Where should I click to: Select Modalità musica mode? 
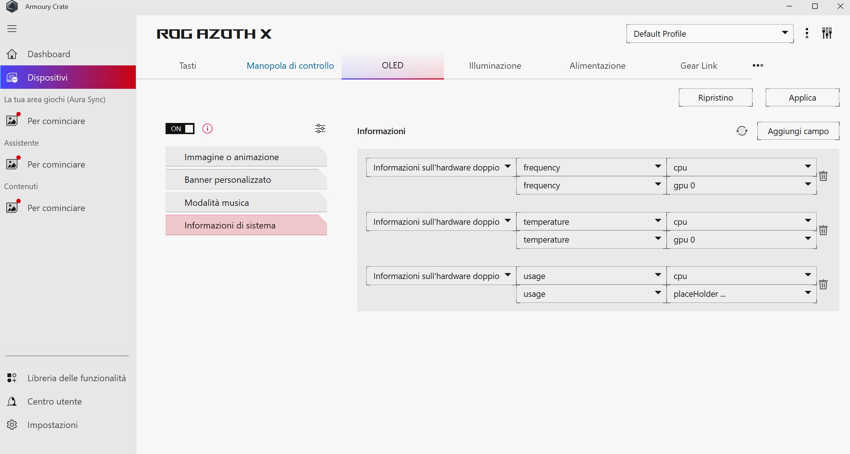246,202
